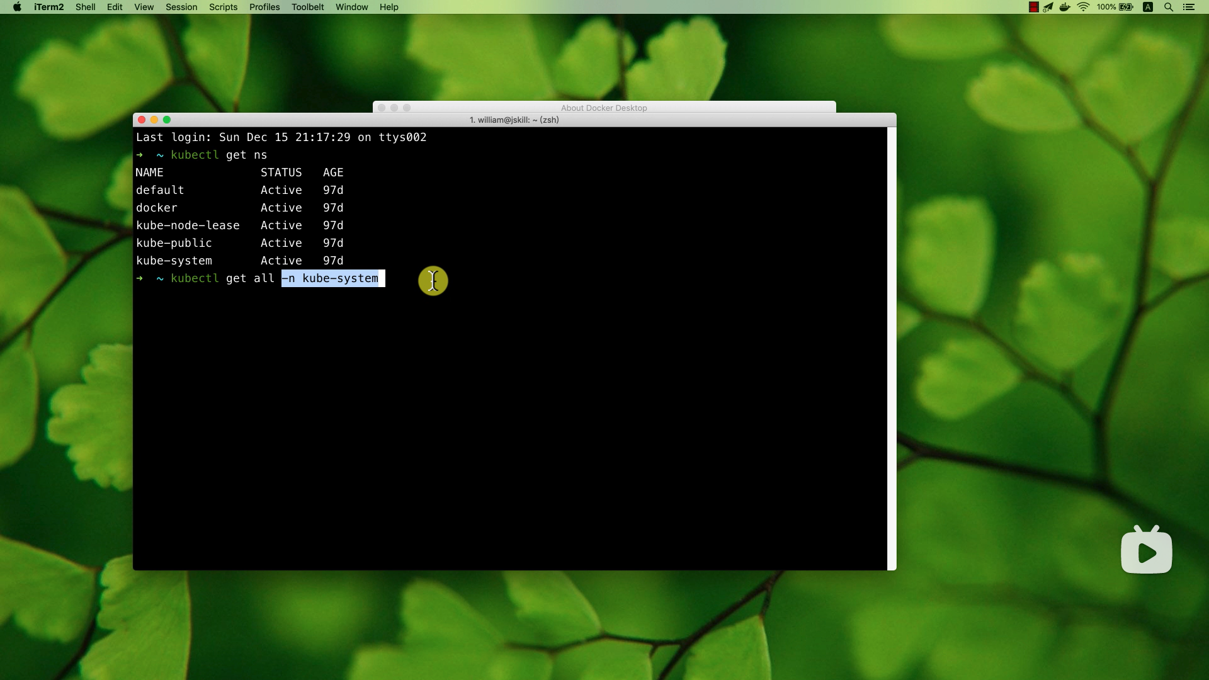Open the Docker whale menu bar icon
This screenshot has width=1209, height=680.
point(1065,7)
